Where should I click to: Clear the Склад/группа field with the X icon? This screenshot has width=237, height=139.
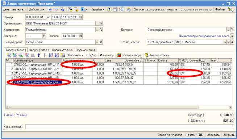[x=101, y=42]
